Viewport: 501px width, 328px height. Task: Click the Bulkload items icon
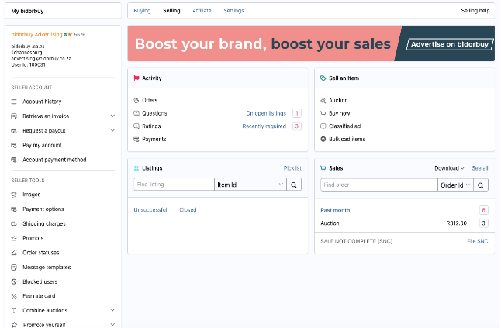(323, 140)
